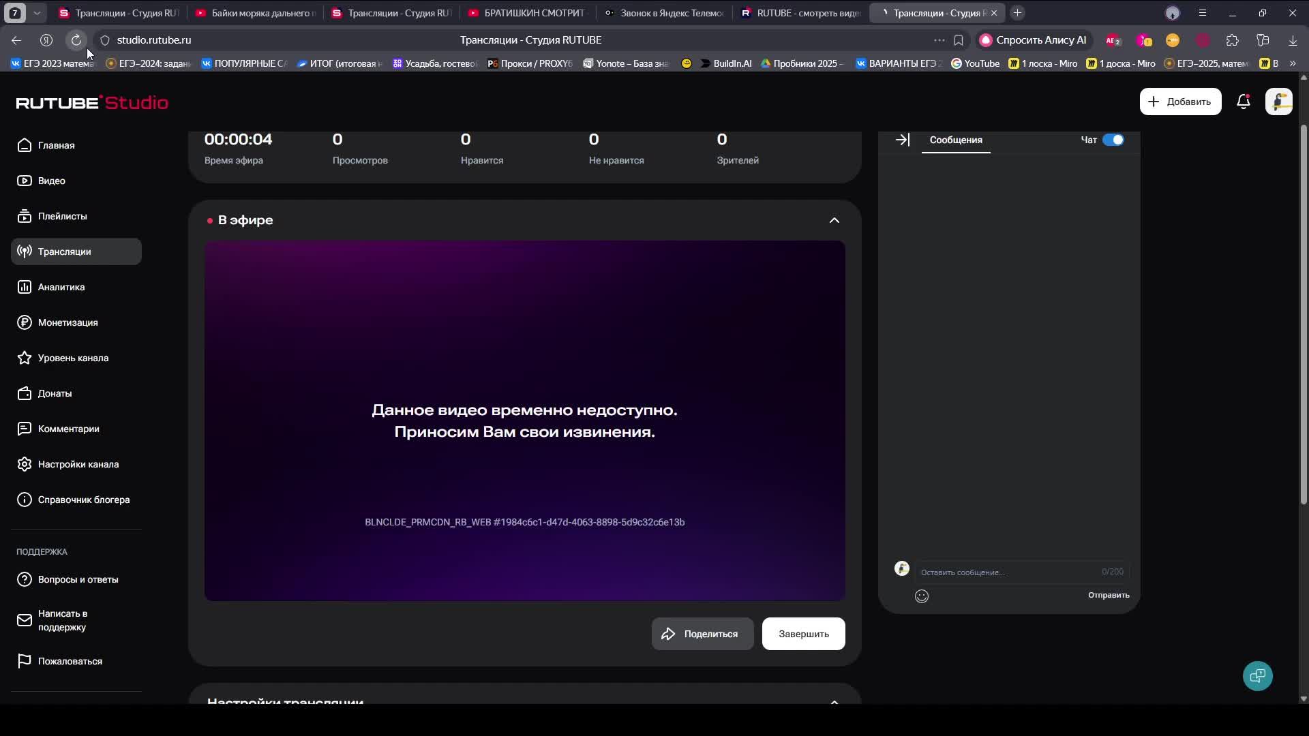Open the emoji picker in chat
This screenshot has width=1309, height=736.
[921, 596]
